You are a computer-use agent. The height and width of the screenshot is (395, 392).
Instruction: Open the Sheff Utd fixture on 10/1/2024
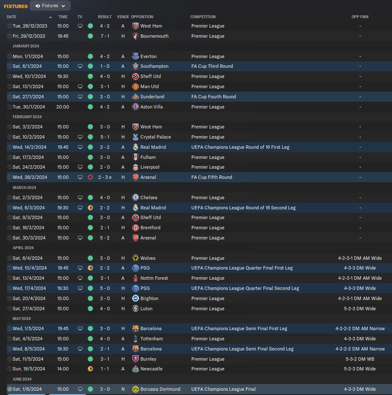click(151, 76)
